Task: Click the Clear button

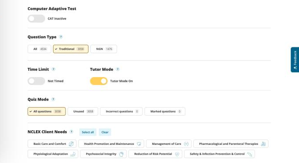Action: [105, 132]
